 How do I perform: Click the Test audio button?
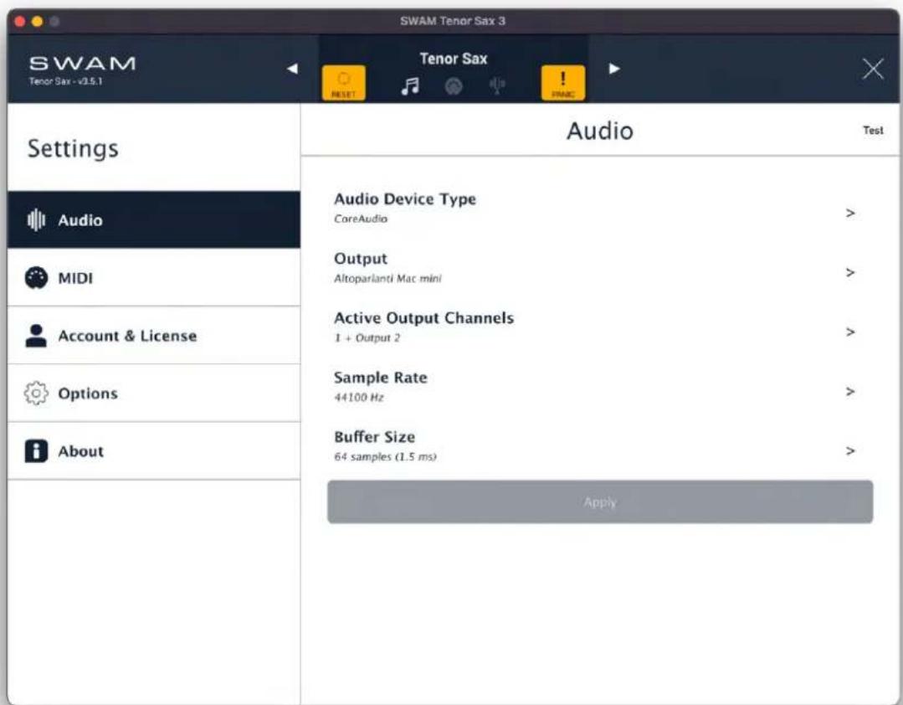[x=873, y=130]
